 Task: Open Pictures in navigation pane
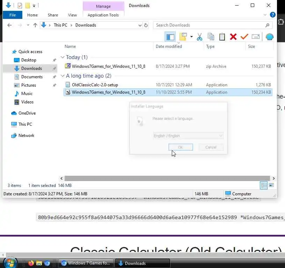(x=29, y=85)
